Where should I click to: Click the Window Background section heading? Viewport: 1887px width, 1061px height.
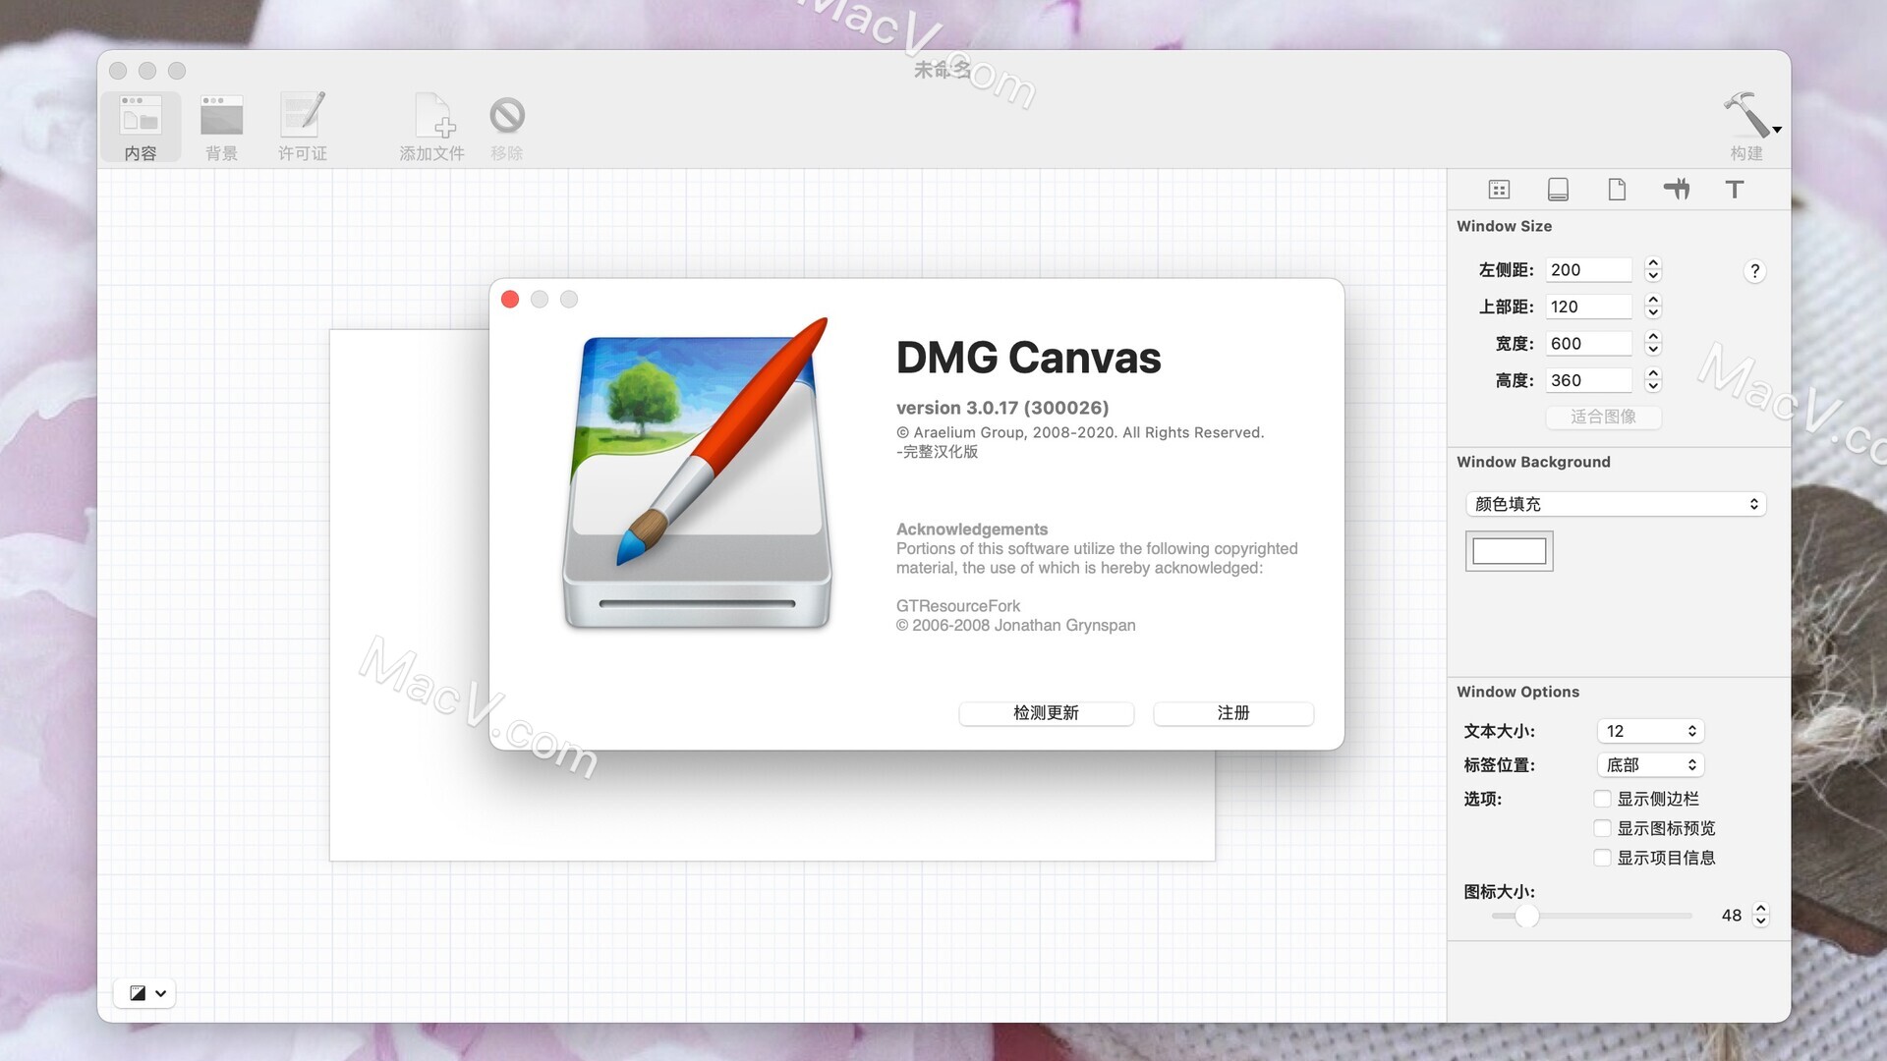(1533, 462)
